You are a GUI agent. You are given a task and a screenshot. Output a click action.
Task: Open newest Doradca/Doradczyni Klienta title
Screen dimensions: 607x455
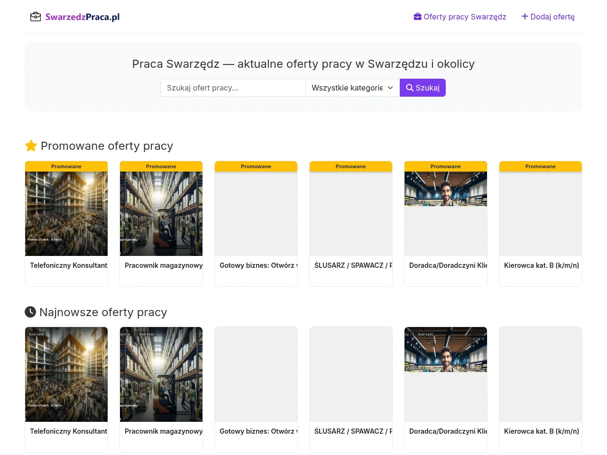point(448,431)
